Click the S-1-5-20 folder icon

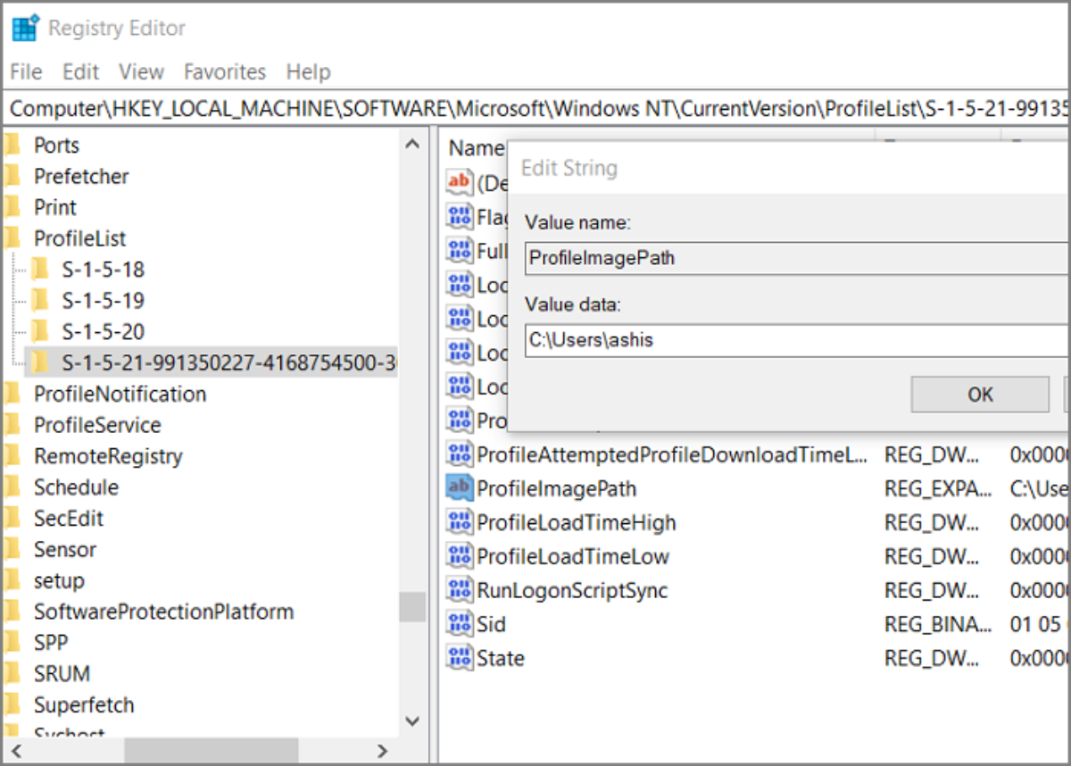[x=40, y=332]
